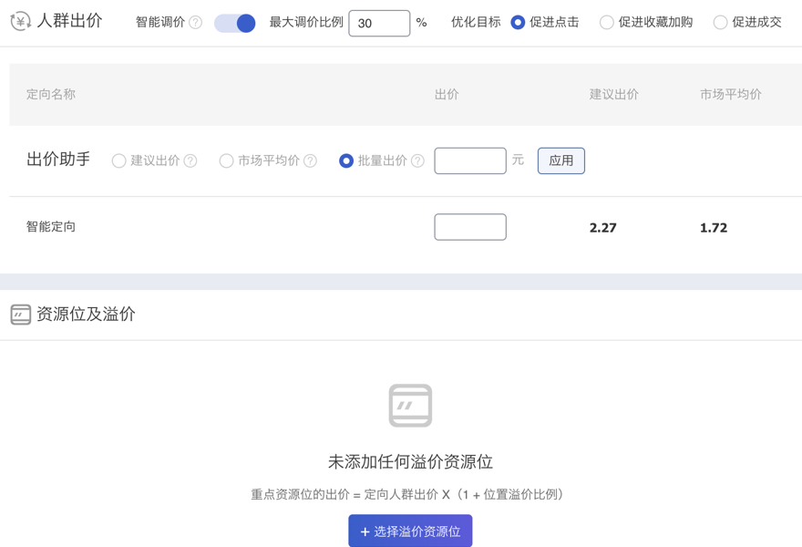The height and width of the screenshot is (547, 802).
Task: Click the 资源位及溢价 heading text
Action: 86,315
